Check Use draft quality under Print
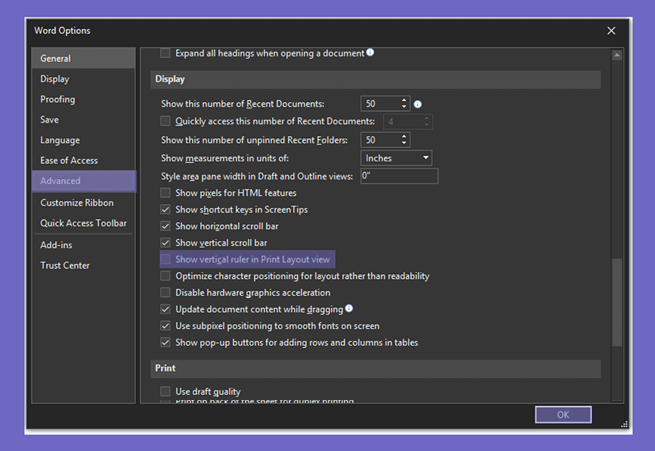Image resolution: width=655 pixels, height=451 pixels. (x=165, y=391)
